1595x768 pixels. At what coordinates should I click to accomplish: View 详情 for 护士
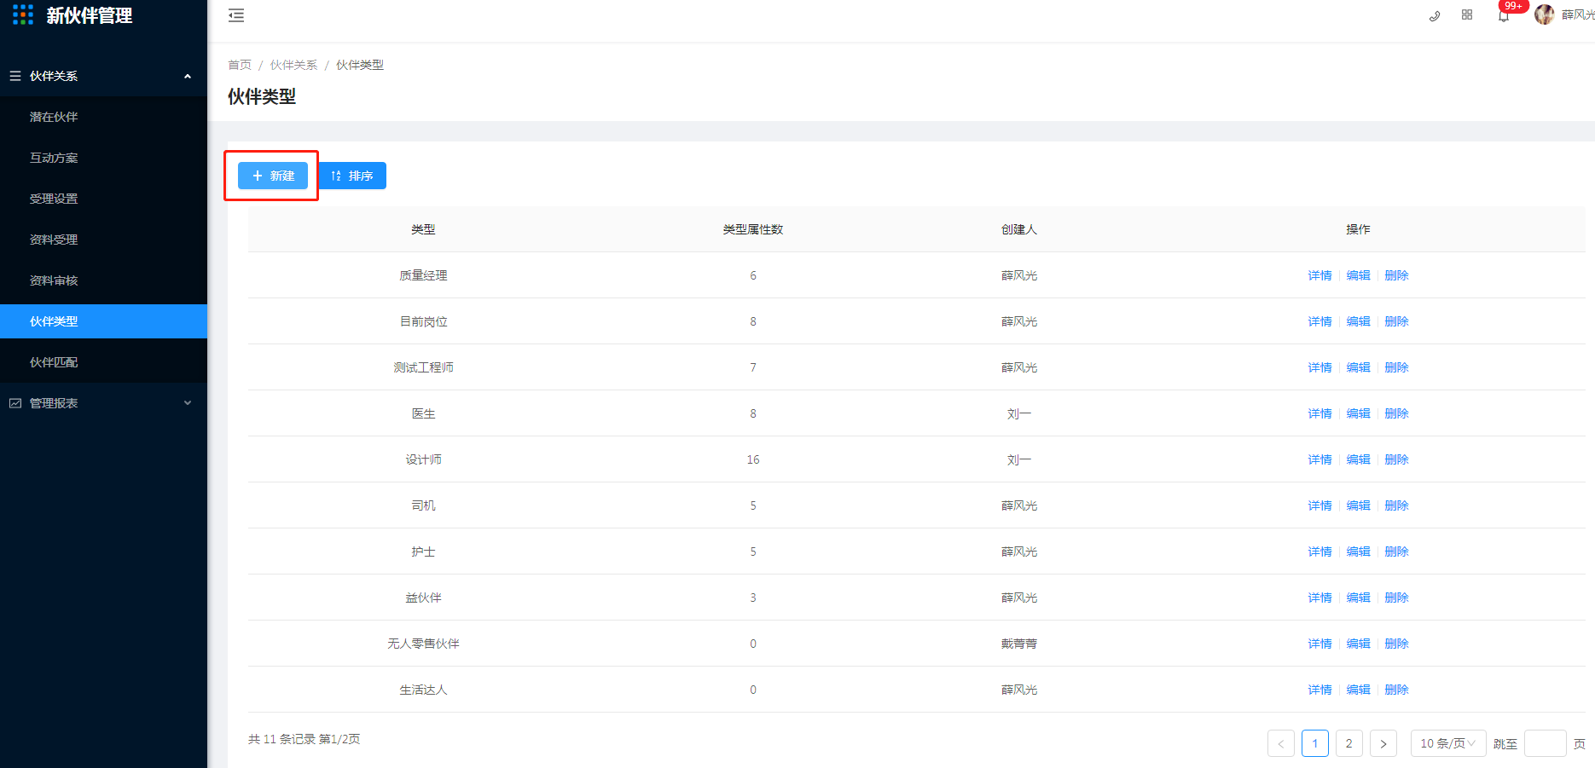point(1319,551)
